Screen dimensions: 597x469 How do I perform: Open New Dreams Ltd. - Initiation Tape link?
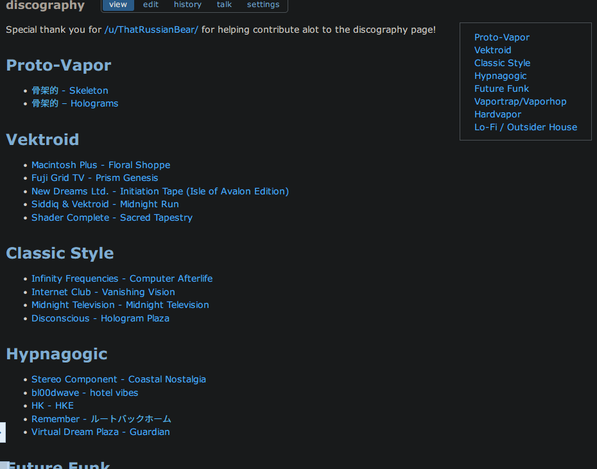point(160,191)
